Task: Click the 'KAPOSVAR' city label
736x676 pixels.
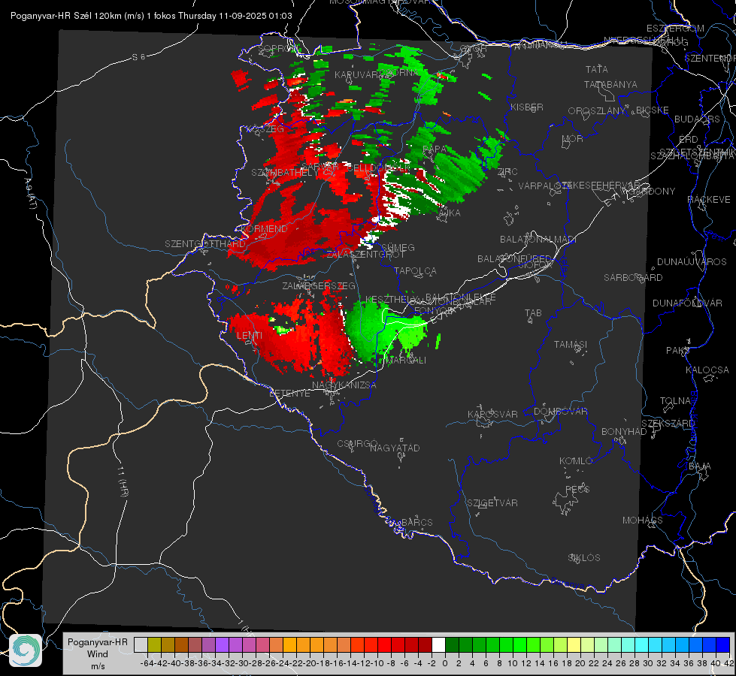Action: coord(492,414)
